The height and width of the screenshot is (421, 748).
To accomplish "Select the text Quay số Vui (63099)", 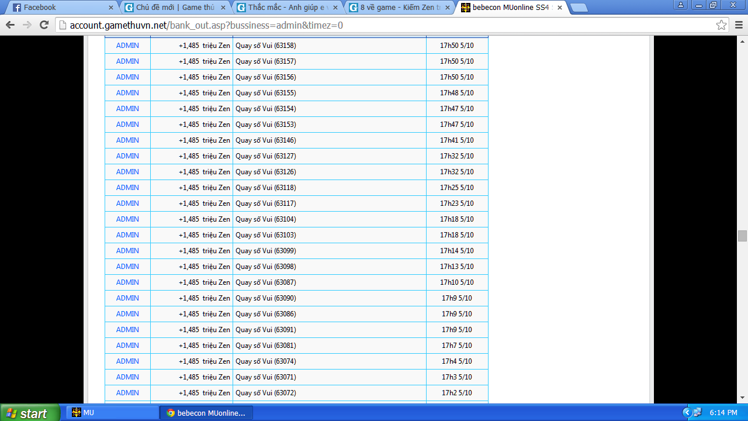I will click(x=266, y=251).
